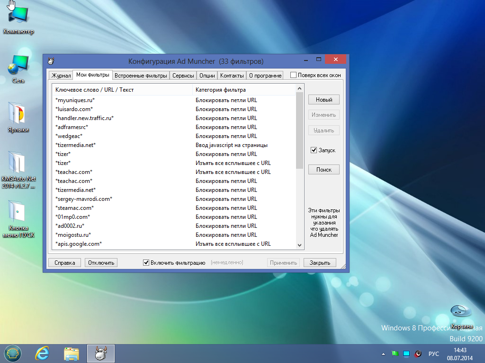
Task: Click the Отключить button
Action: tap(101, 263)
